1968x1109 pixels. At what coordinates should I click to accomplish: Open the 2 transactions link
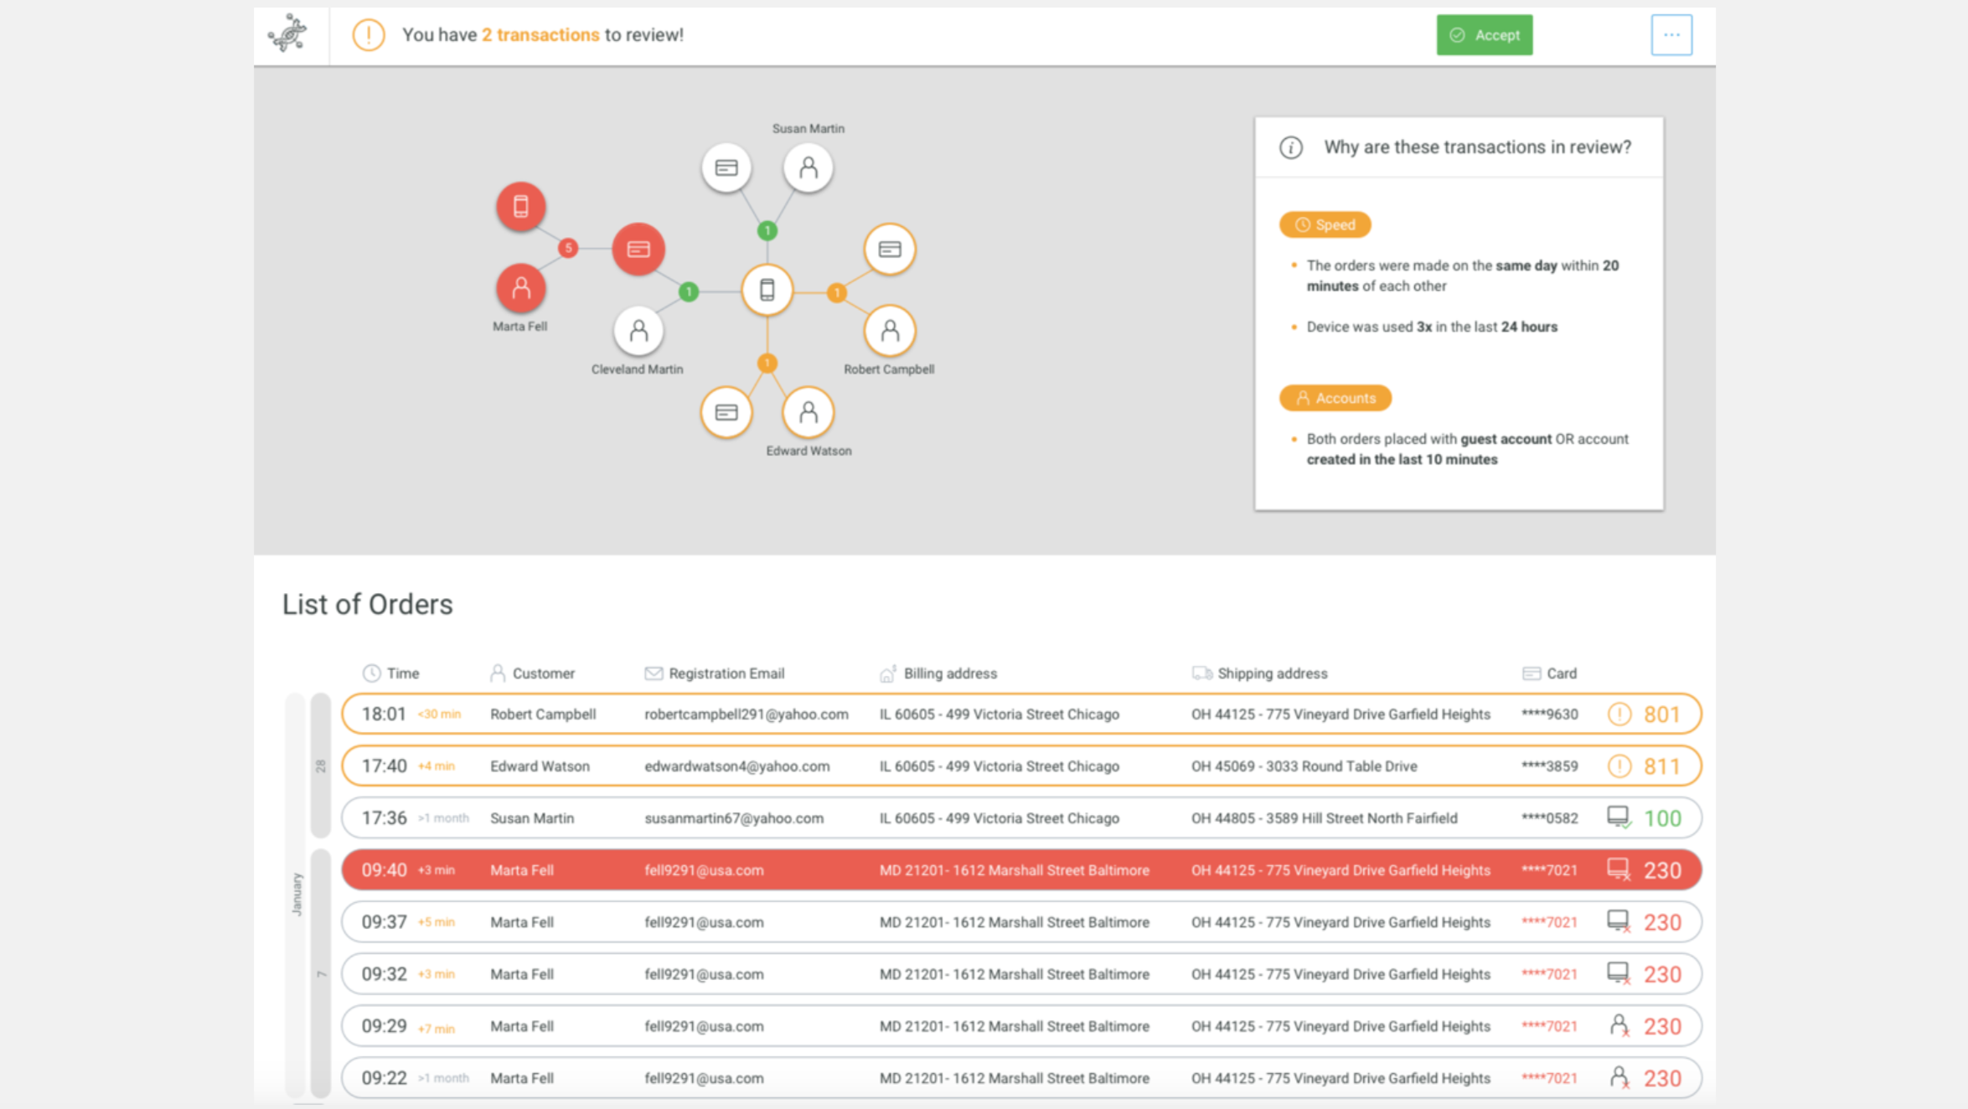pos(540,35)
